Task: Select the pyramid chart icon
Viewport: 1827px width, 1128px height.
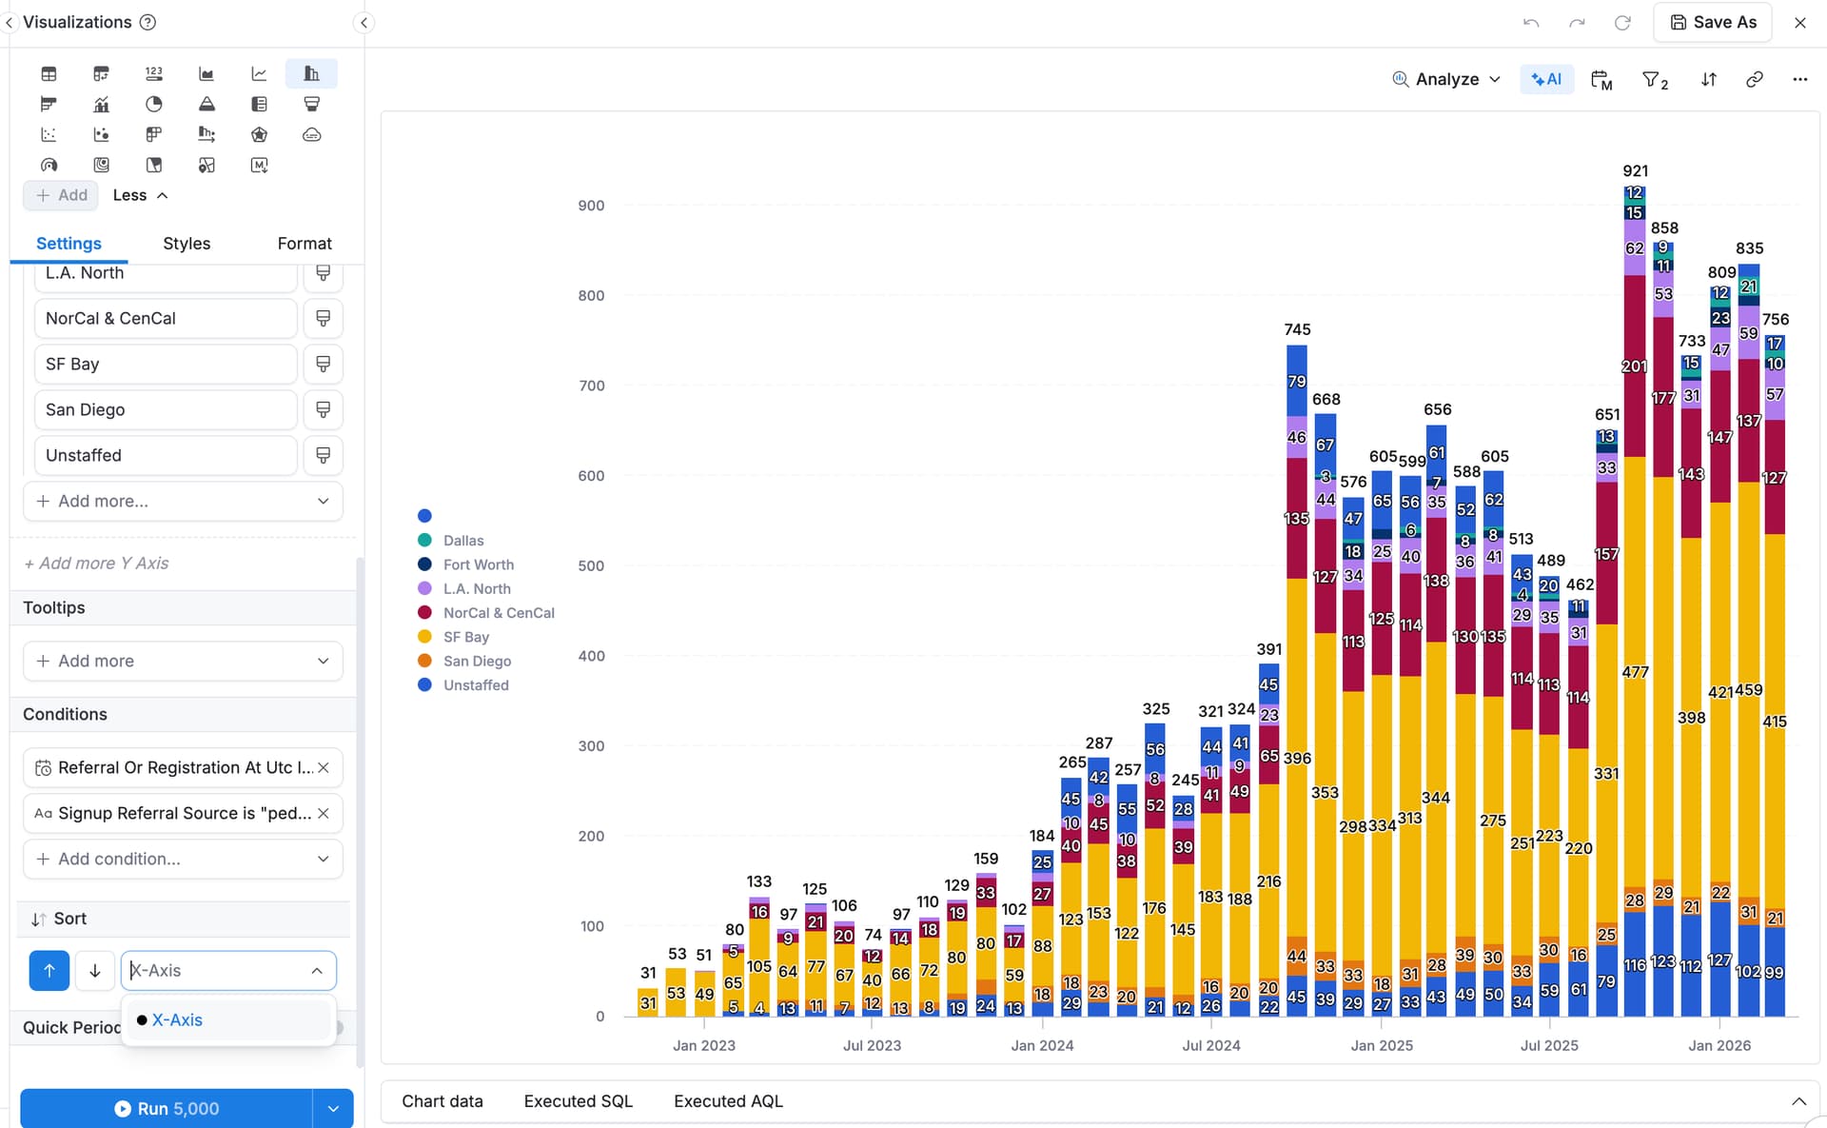Action: pyautogui.click(x=206, y=104)
